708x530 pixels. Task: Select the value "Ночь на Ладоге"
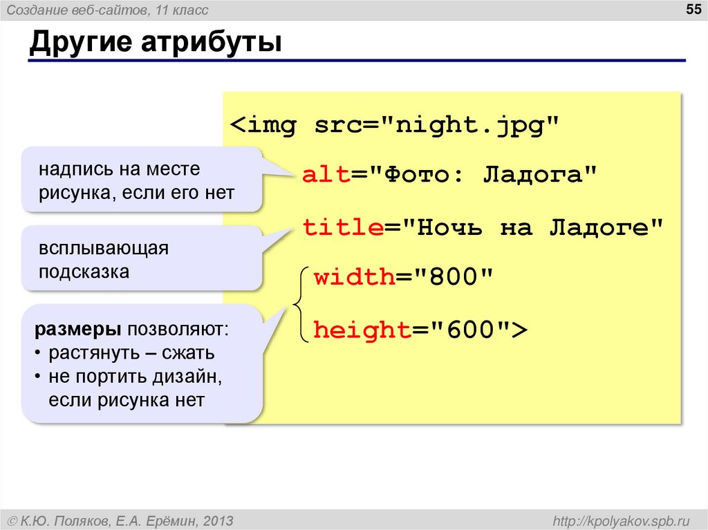532,227
